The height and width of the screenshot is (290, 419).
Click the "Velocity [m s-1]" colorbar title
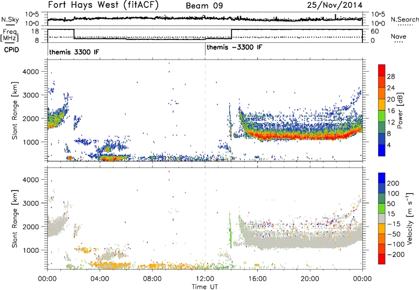tap(410, 218)
